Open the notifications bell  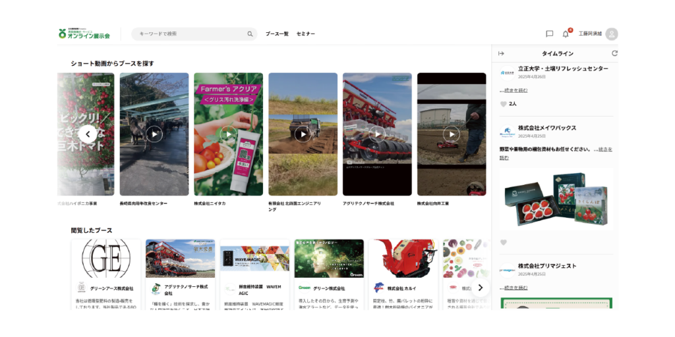tap(565, 34)
